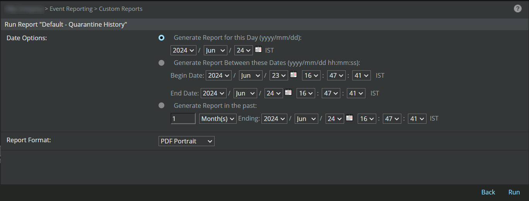Click the Run link

pos(514,192)
